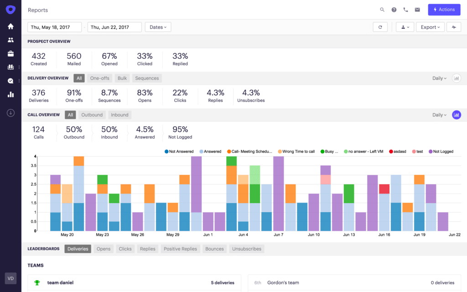
Task: Select the contacts icon in sidebar
Action: [10, 40]
